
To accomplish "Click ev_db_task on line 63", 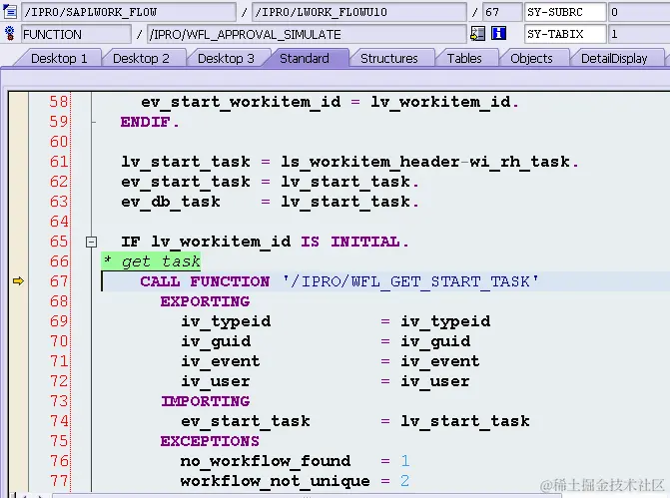I will [171, 202].
